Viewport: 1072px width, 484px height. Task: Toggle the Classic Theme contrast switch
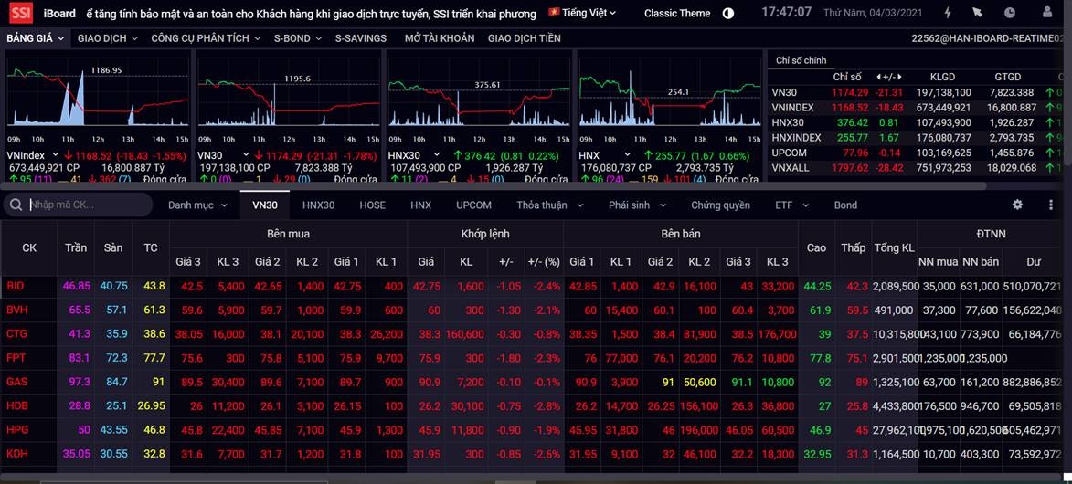728,14
